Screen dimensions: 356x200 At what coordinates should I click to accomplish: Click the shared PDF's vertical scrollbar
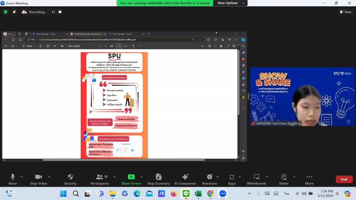tap(238, 83)
